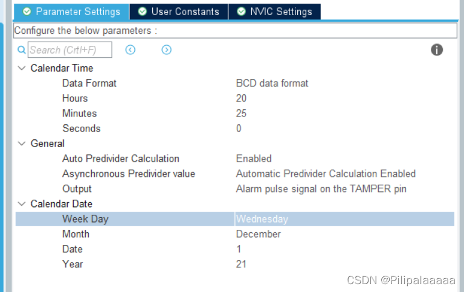Click Configure the below parameters text
This screenshot has height=292, width=464.
click(x=86, y=31)
